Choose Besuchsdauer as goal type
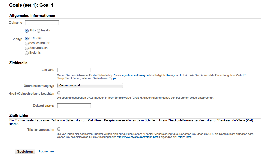Image resolution: width=267 pixels, height=159 pixels. pos(27,43)
